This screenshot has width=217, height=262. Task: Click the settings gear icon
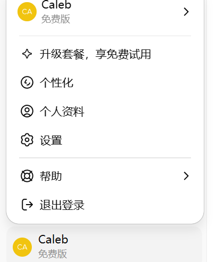pos(27,140)
